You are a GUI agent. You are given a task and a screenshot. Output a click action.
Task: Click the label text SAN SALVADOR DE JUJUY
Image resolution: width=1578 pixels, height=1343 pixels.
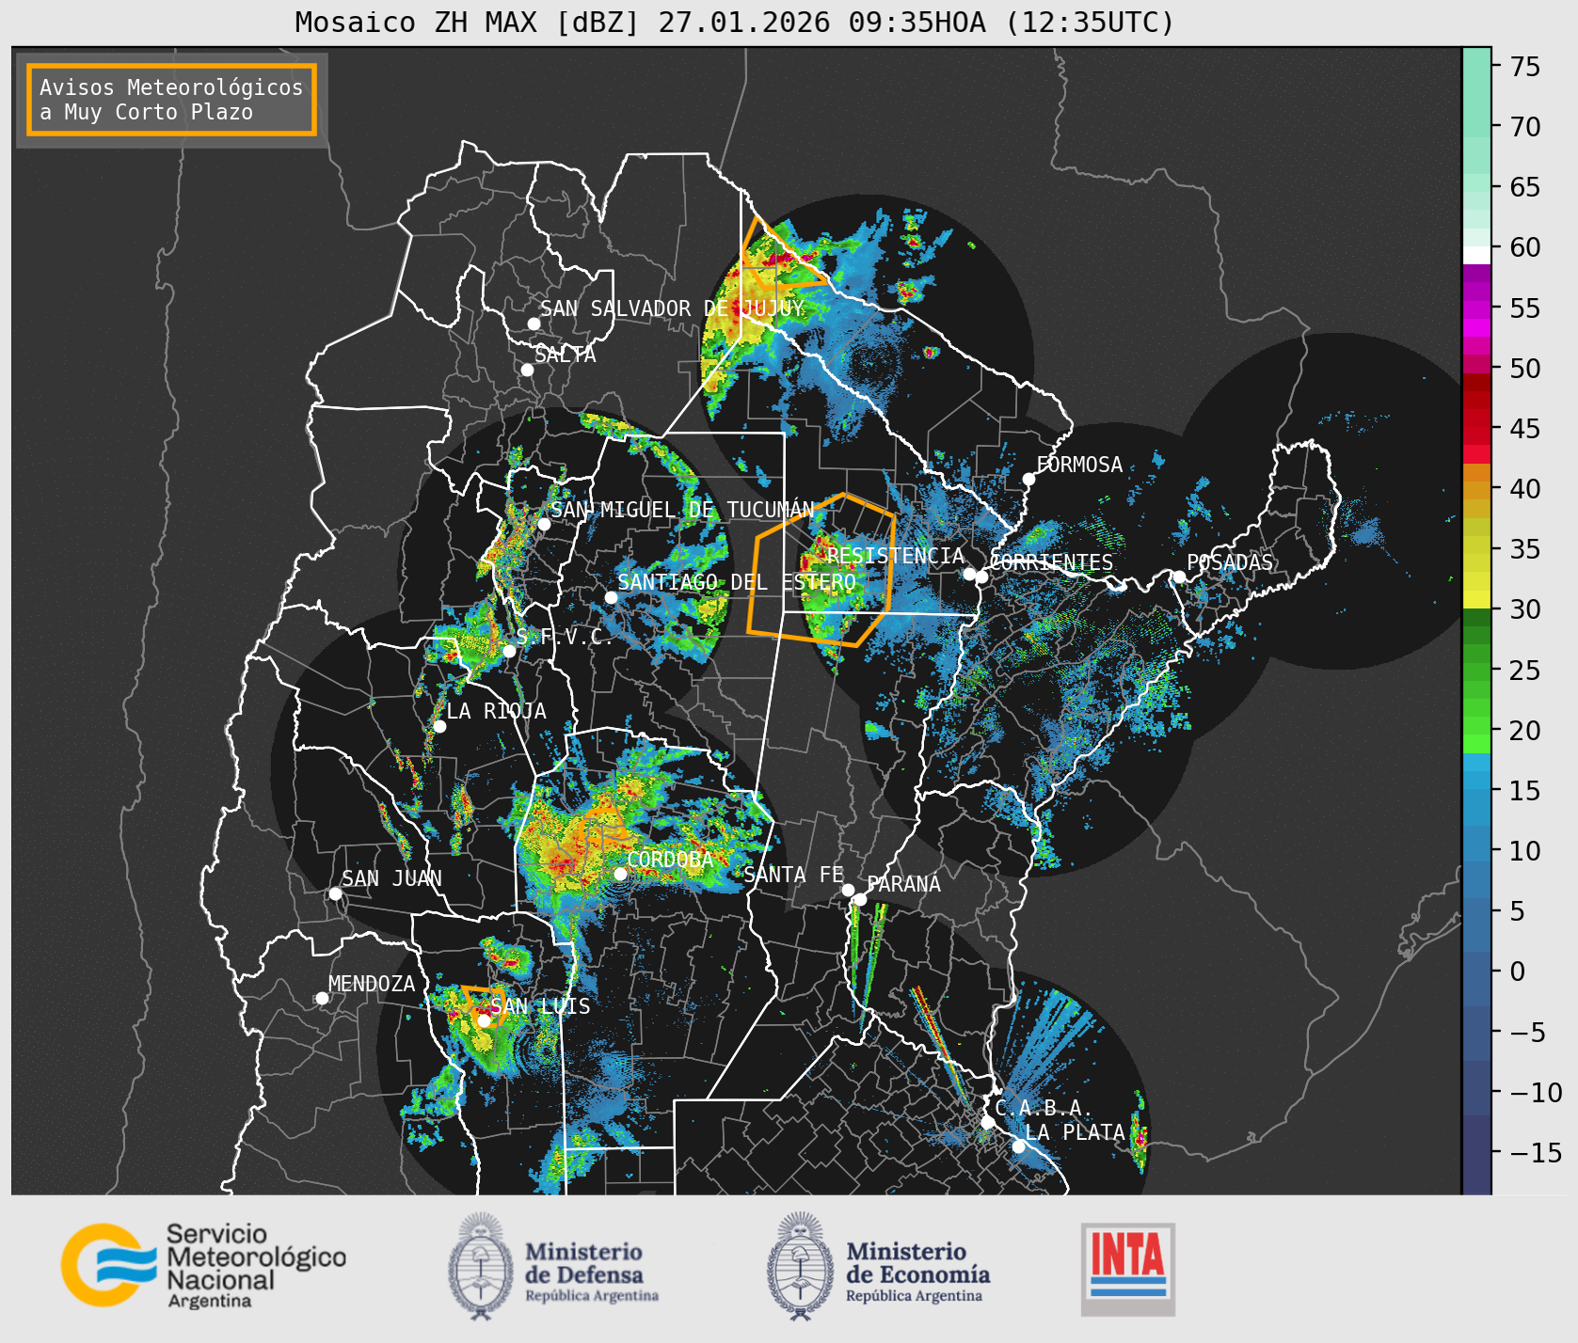pyautogui.click(x=672, y=308)
